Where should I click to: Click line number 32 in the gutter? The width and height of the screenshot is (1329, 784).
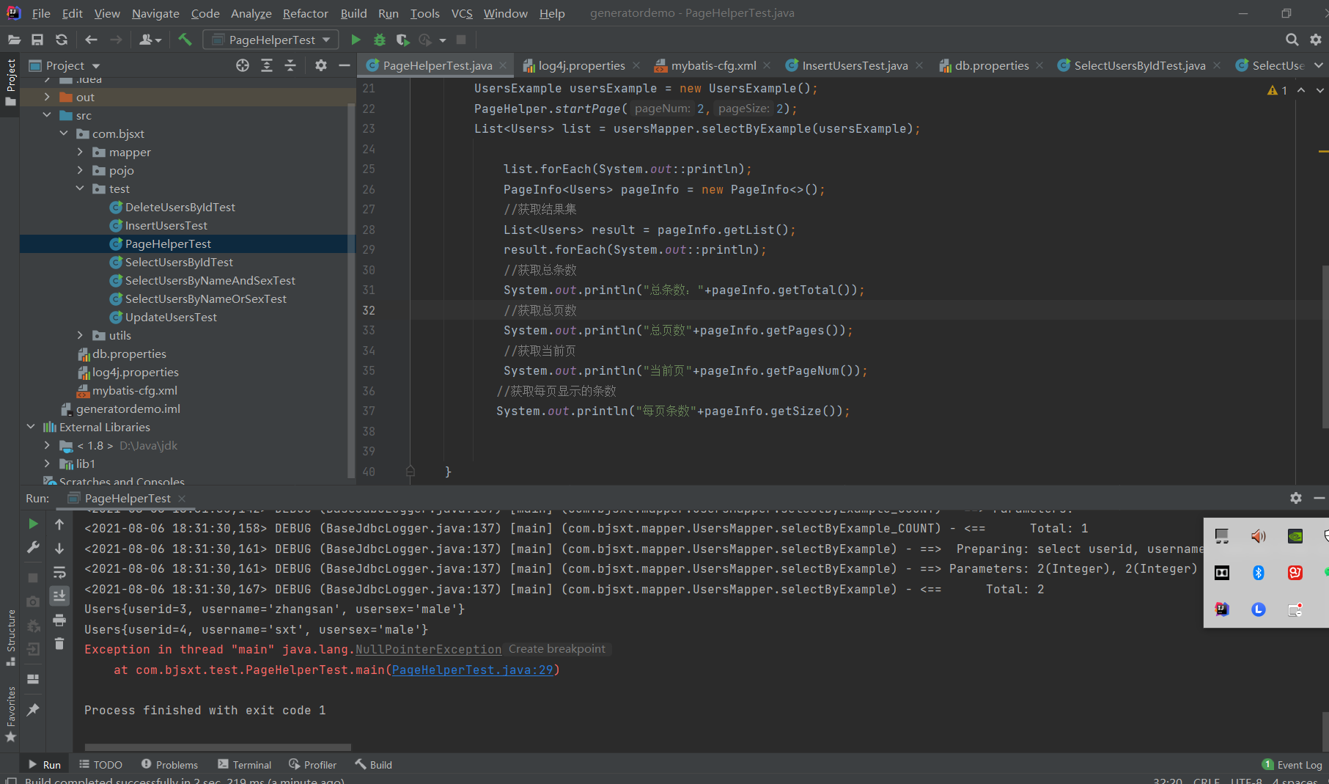point(369,310)
